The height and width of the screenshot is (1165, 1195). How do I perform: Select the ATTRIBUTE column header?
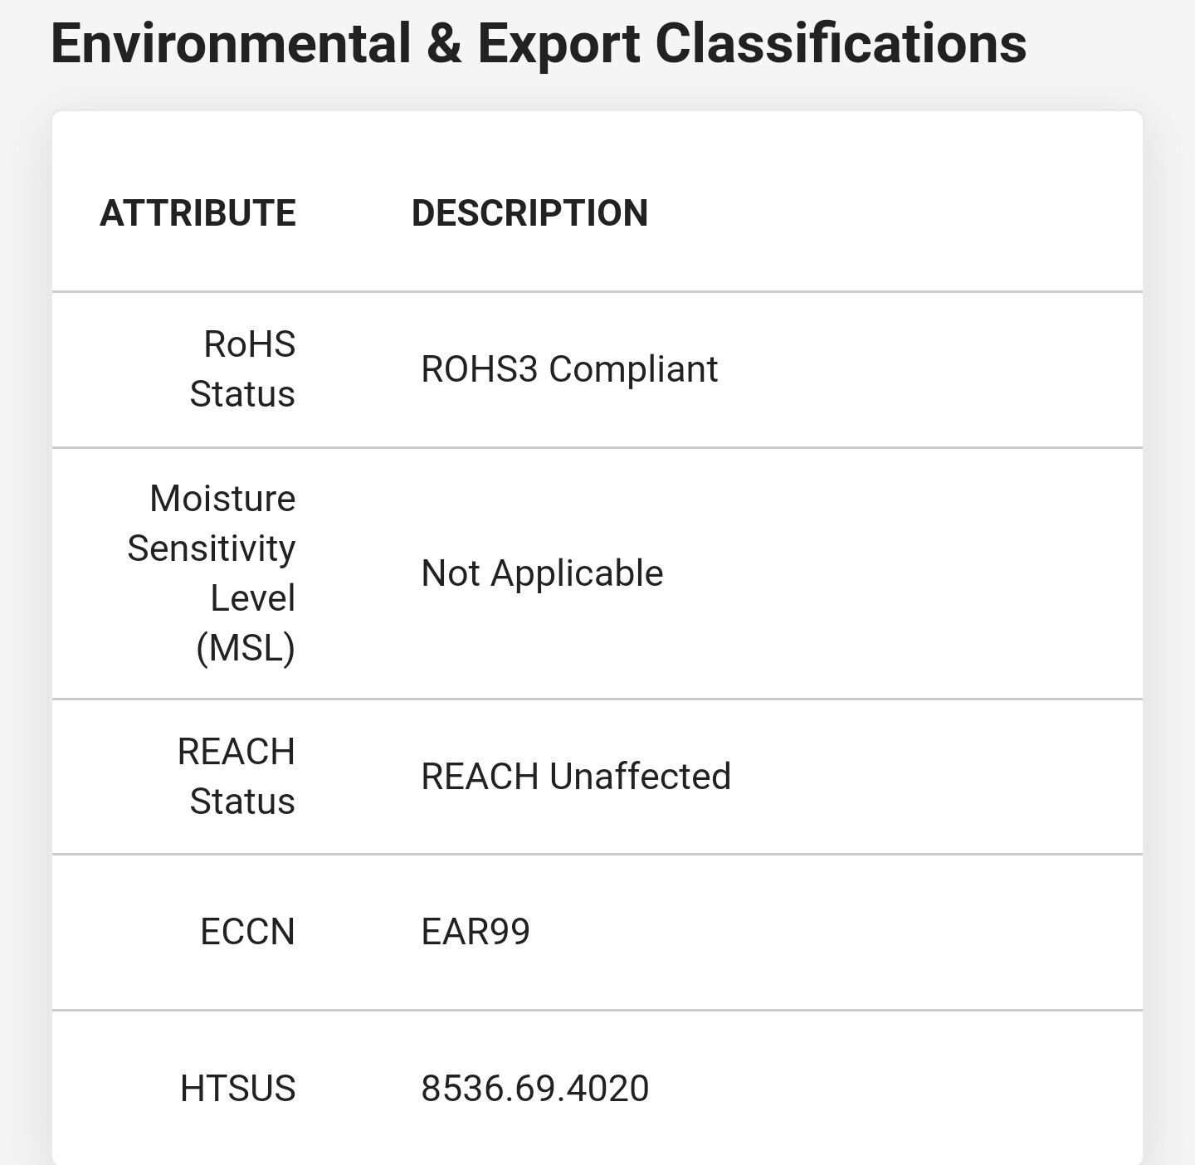198,213
